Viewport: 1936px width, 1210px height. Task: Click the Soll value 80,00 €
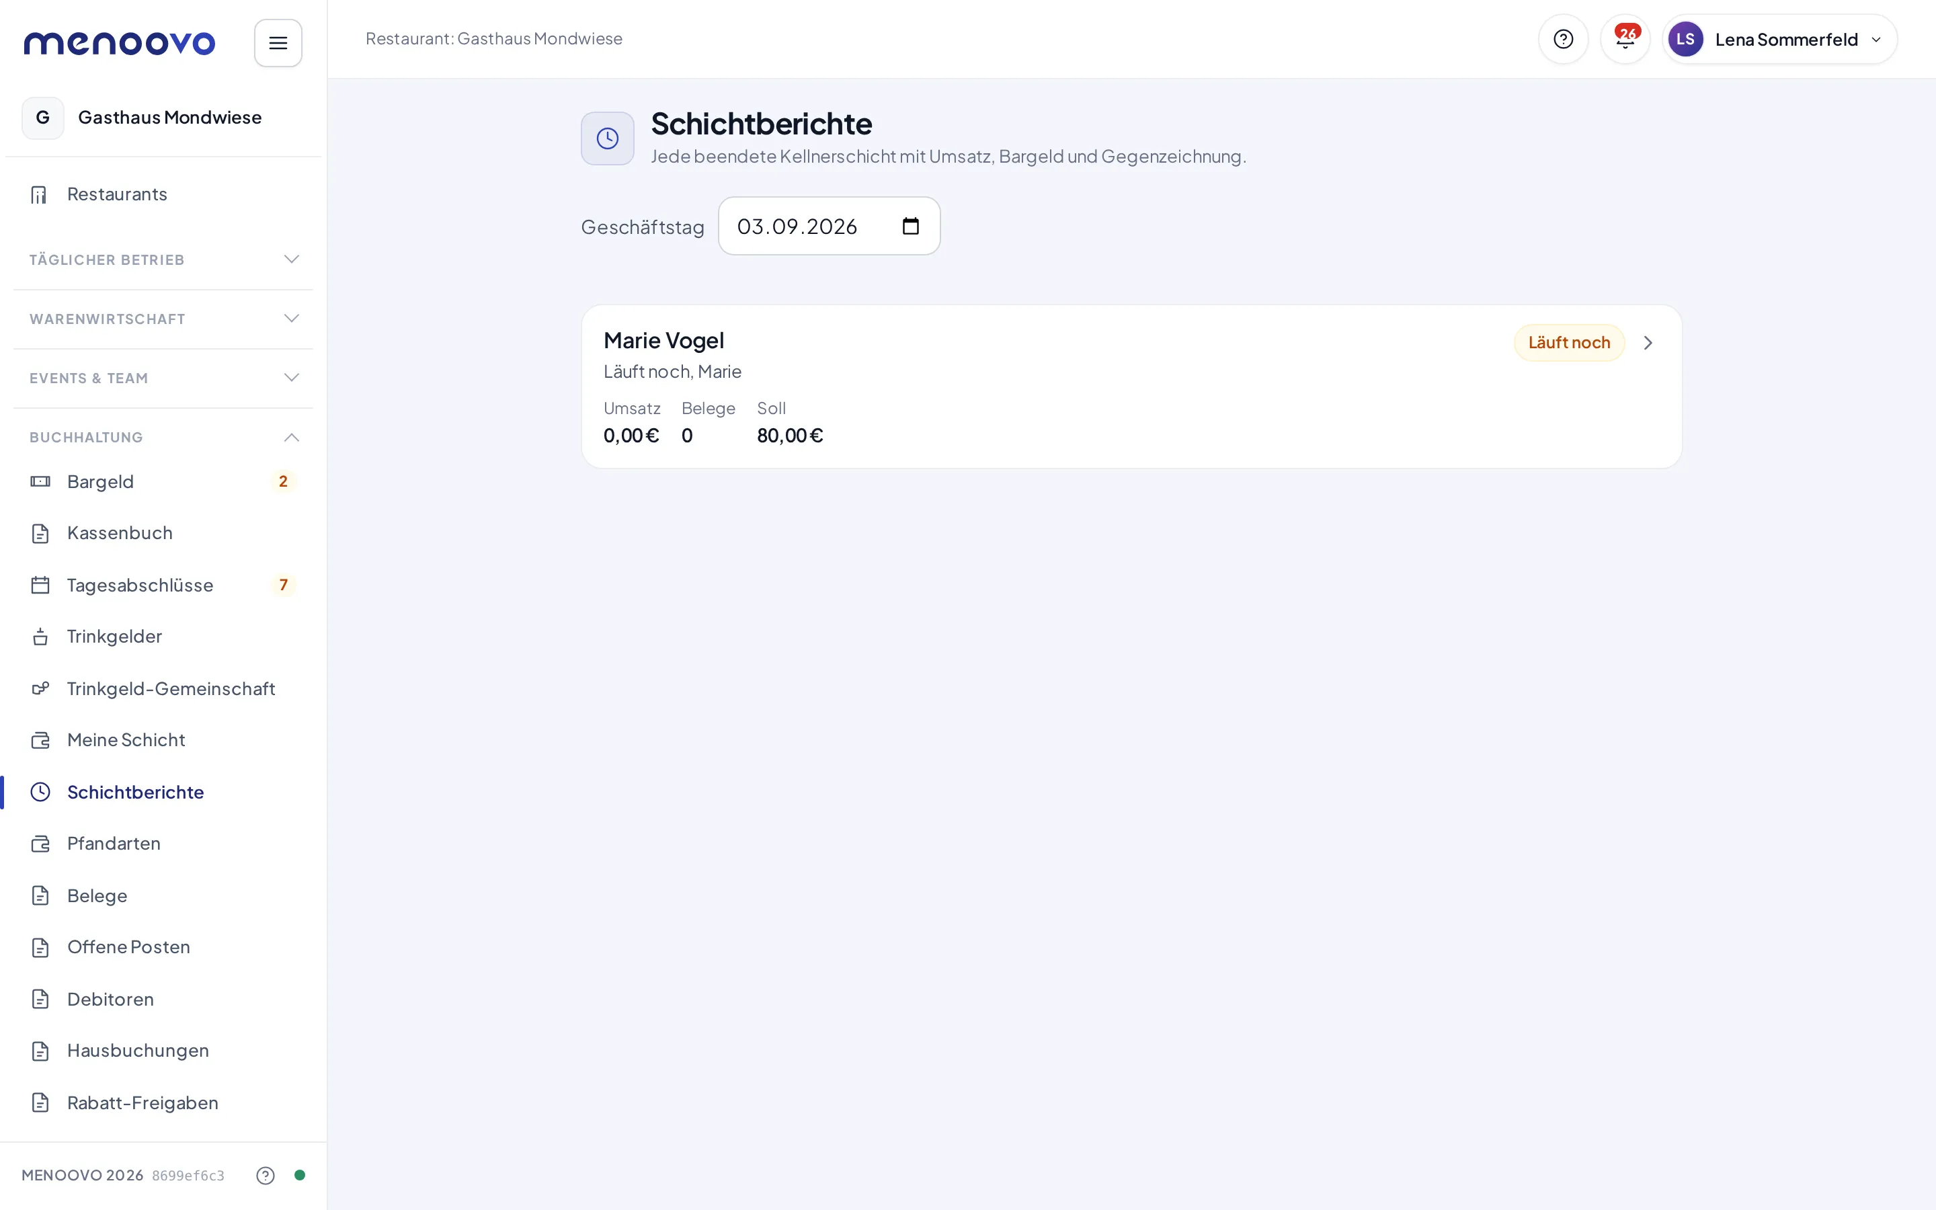point(790,436)
